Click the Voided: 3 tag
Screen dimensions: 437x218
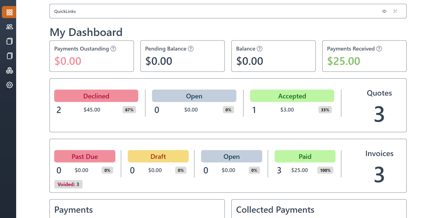[68, 184]
